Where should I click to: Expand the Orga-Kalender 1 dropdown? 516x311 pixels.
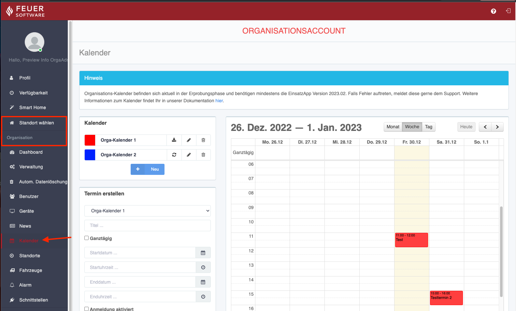147,211
